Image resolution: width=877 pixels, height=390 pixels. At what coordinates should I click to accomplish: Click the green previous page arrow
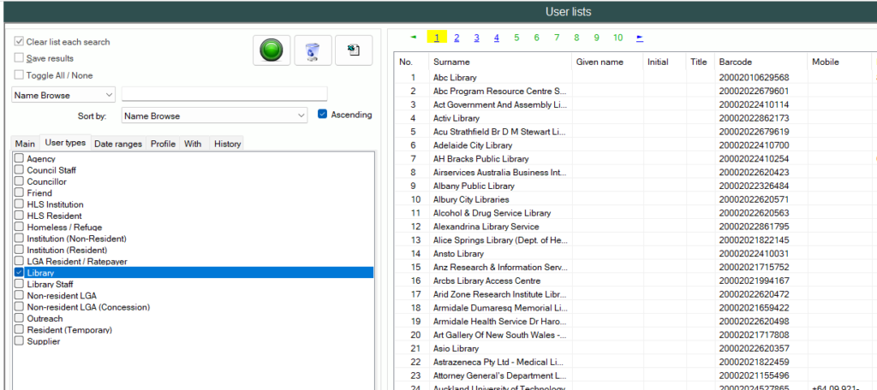pos(414,38)
